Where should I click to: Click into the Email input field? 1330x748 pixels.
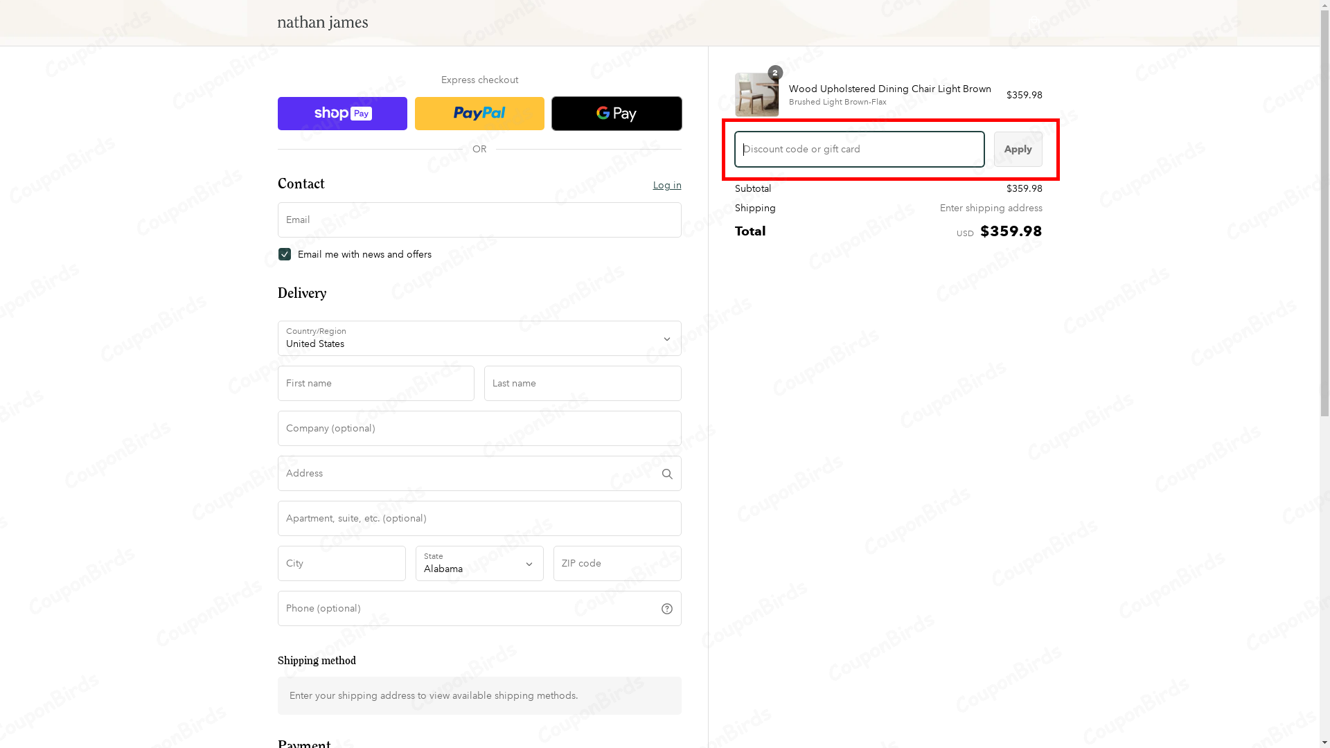pos(479,220)
